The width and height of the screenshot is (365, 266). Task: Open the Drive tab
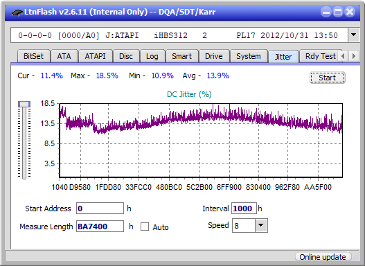click(214, 56)
